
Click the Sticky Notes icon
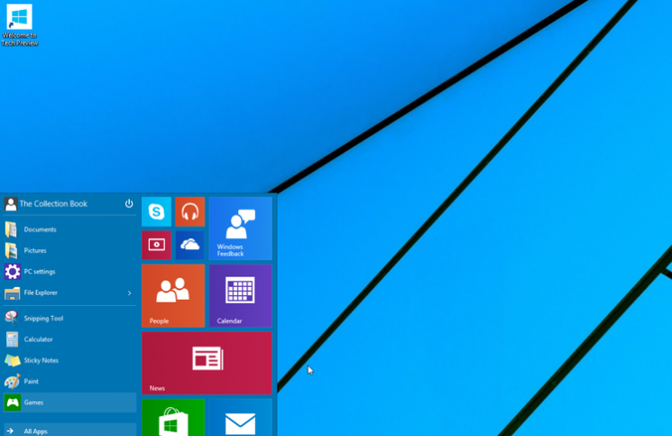point(12,360)
